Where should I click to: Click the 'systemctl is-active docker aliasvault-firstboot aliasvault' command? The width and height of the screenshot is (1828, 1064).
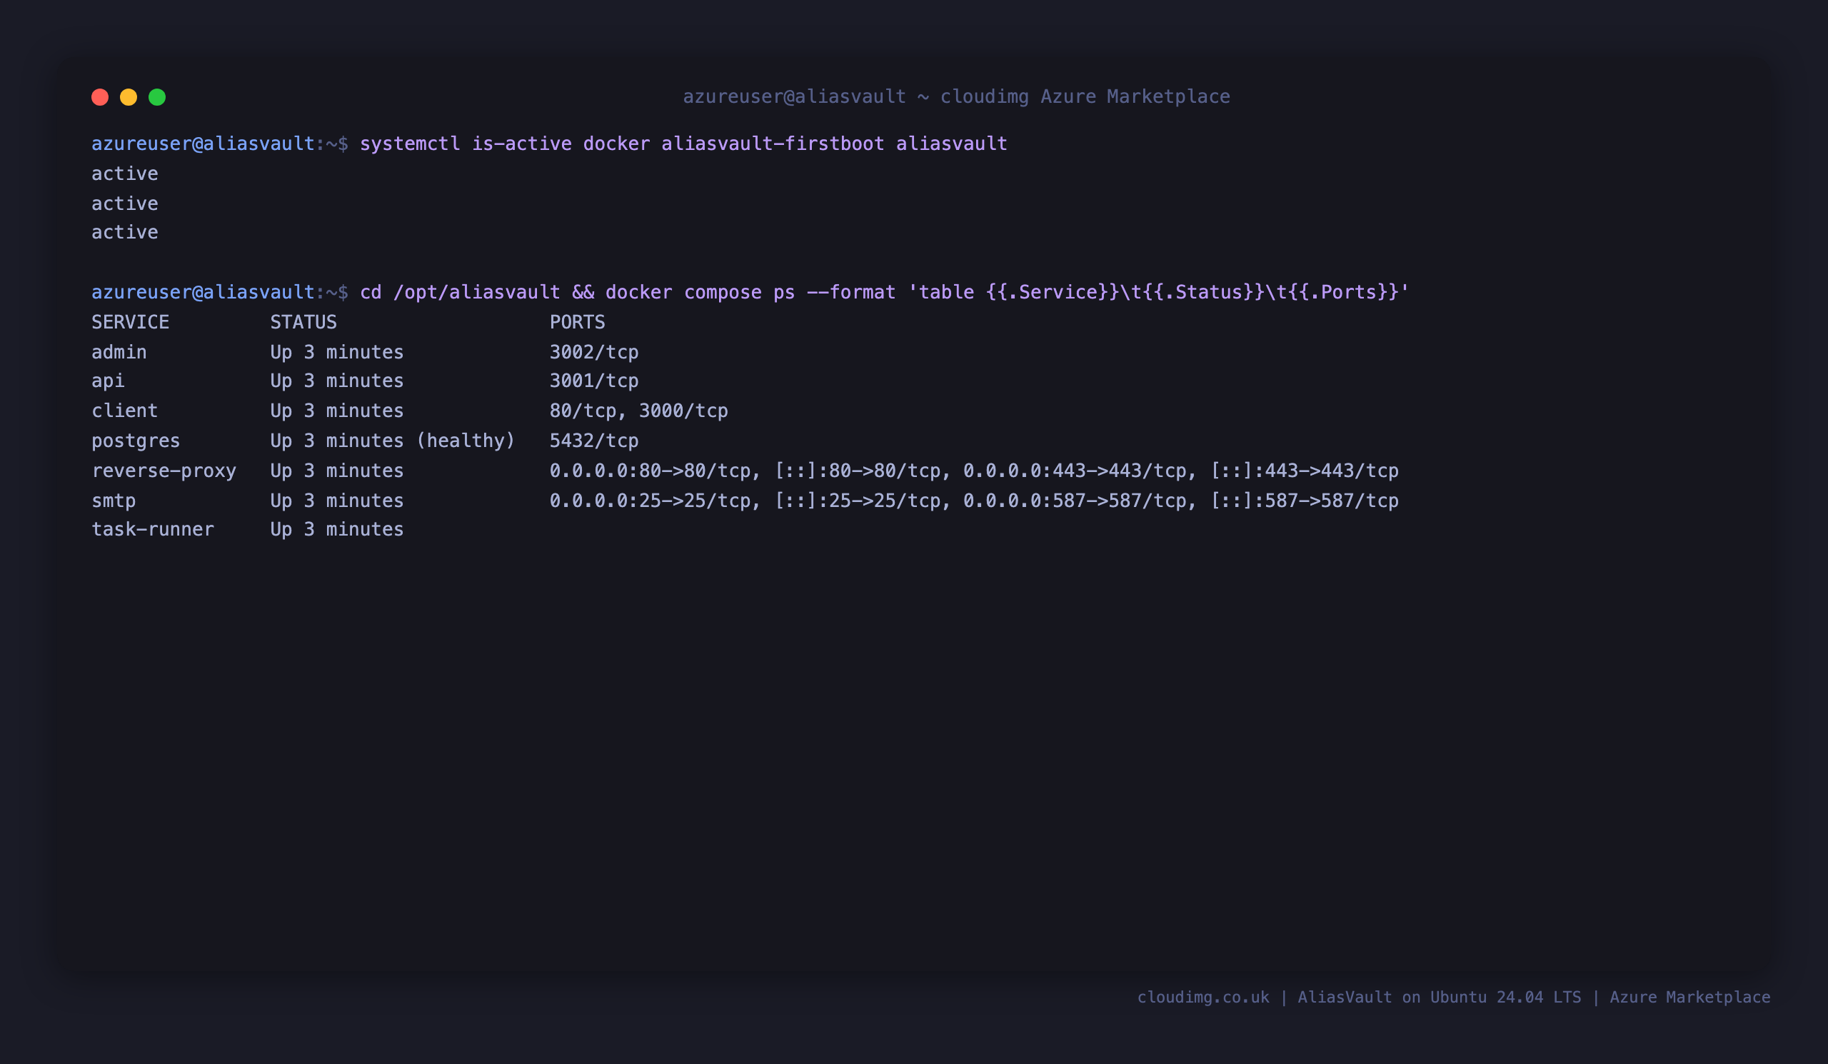click(x=683, y=144)
